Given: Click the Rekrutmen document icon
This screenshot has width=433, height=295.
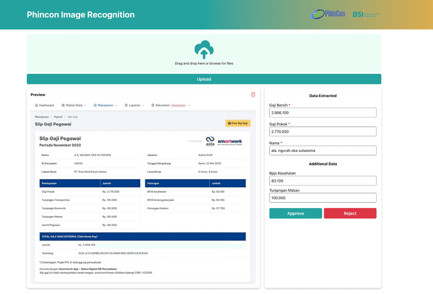Looking at the screenshot, I should (x=153, y=105).
